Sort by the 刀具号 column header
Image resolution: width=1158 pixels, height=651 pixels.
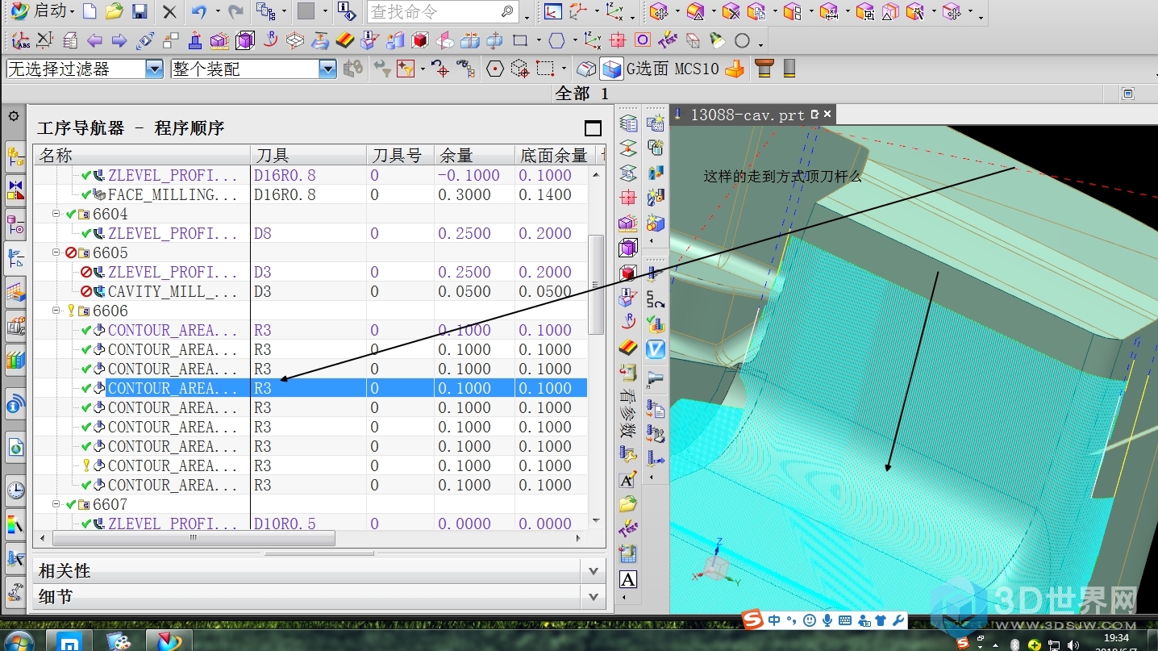point(400,155)
